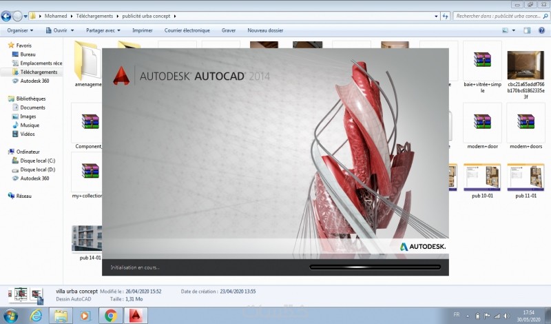Select Favoris in the navigation pane
Viewport: 551px width, 324px height.
[20, 45]
